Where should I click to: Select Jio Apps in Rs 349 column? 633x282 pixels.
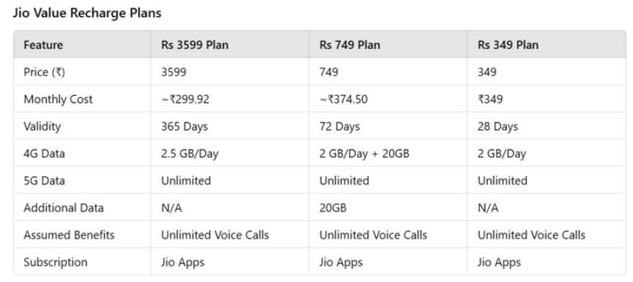[499, 262]
